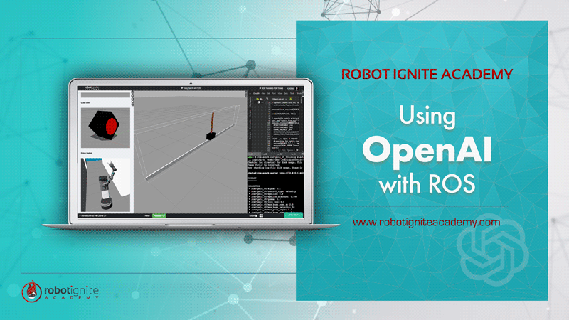Open the Introduction to the Course unit dropdown
Image resolution: width=569 pixels, height=320 pixels.
pos(92,216)
